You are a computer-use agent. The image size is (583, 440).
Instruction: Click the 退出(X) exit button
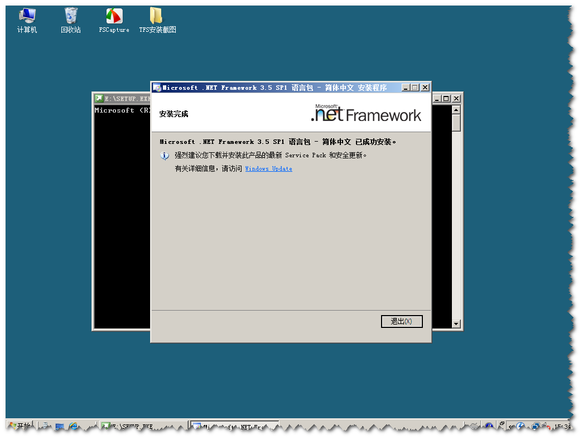coord(402,321)
